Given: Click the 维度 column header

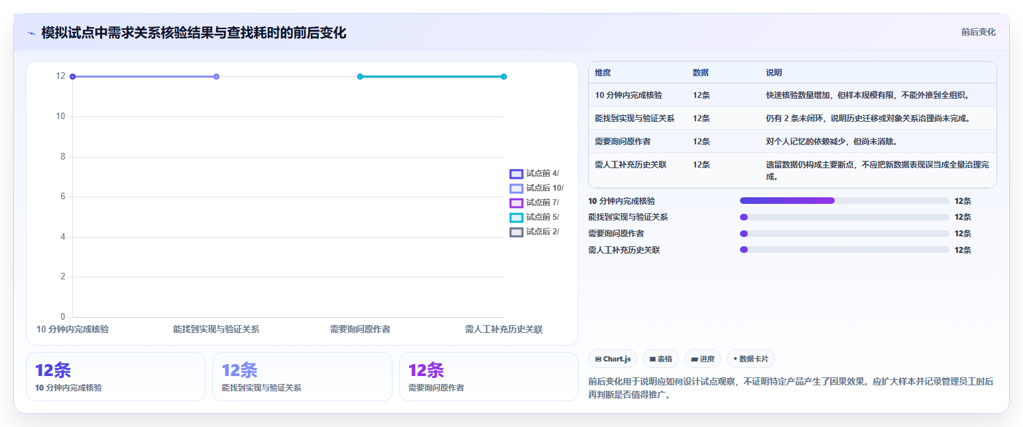Looking at the screenshot, I should coord(603,73).
